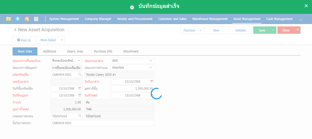Click search icon in asset code field

(x=80, y=74)
